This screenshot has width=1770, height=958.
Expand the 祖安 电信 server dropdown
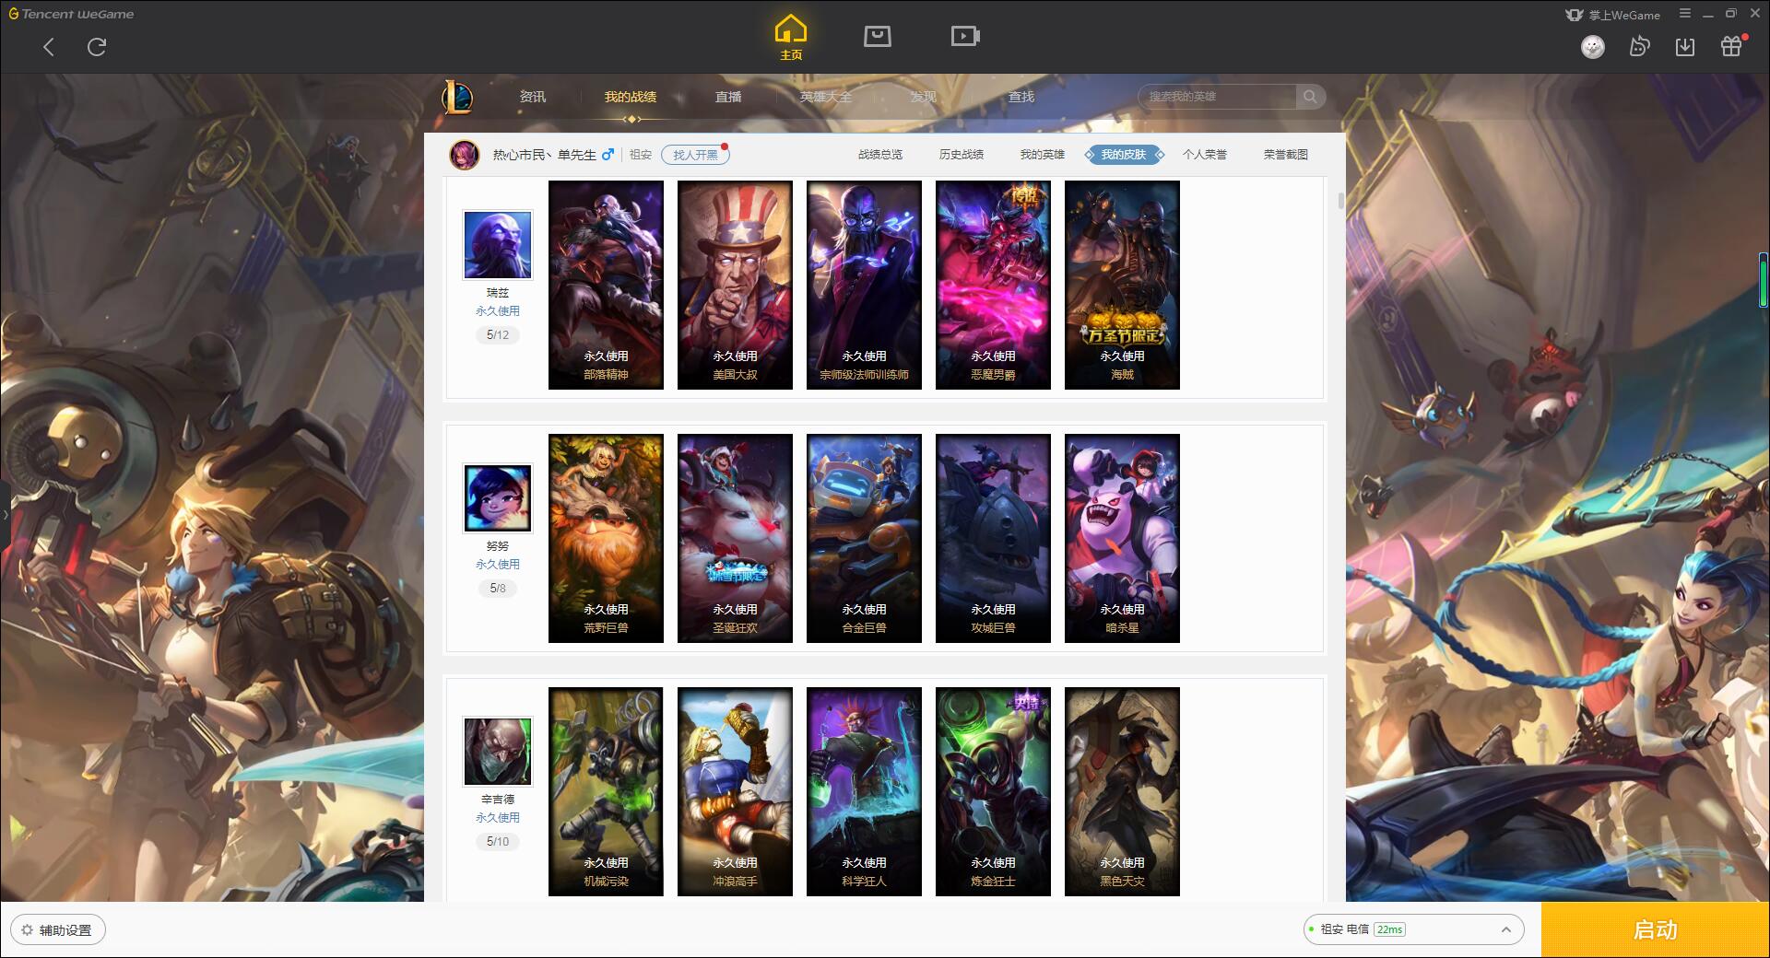1412,929
